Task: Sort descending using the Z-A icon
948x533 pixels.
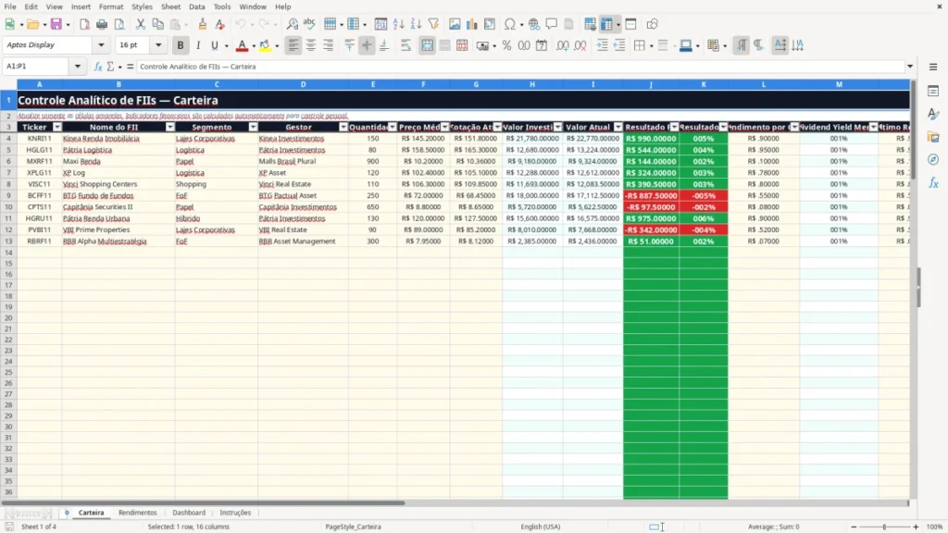Action: pos(416,24)
